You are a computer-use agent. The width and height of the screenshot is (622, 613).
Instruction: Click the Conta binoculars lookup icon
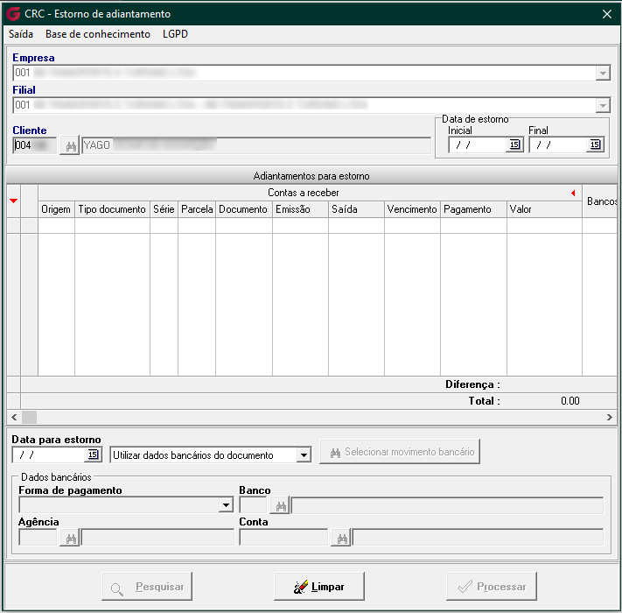[x=341, y=539]
